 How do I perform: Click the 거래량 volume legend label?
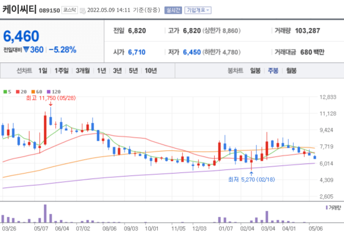[333, 207]
